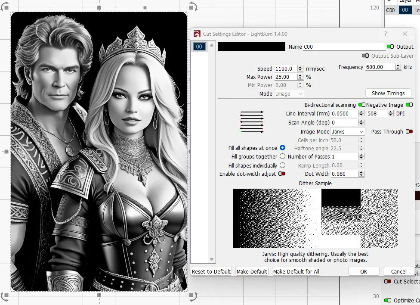Disable Bi-directional scanning
This screenshot has width=420, height=305.
point(361,105)
